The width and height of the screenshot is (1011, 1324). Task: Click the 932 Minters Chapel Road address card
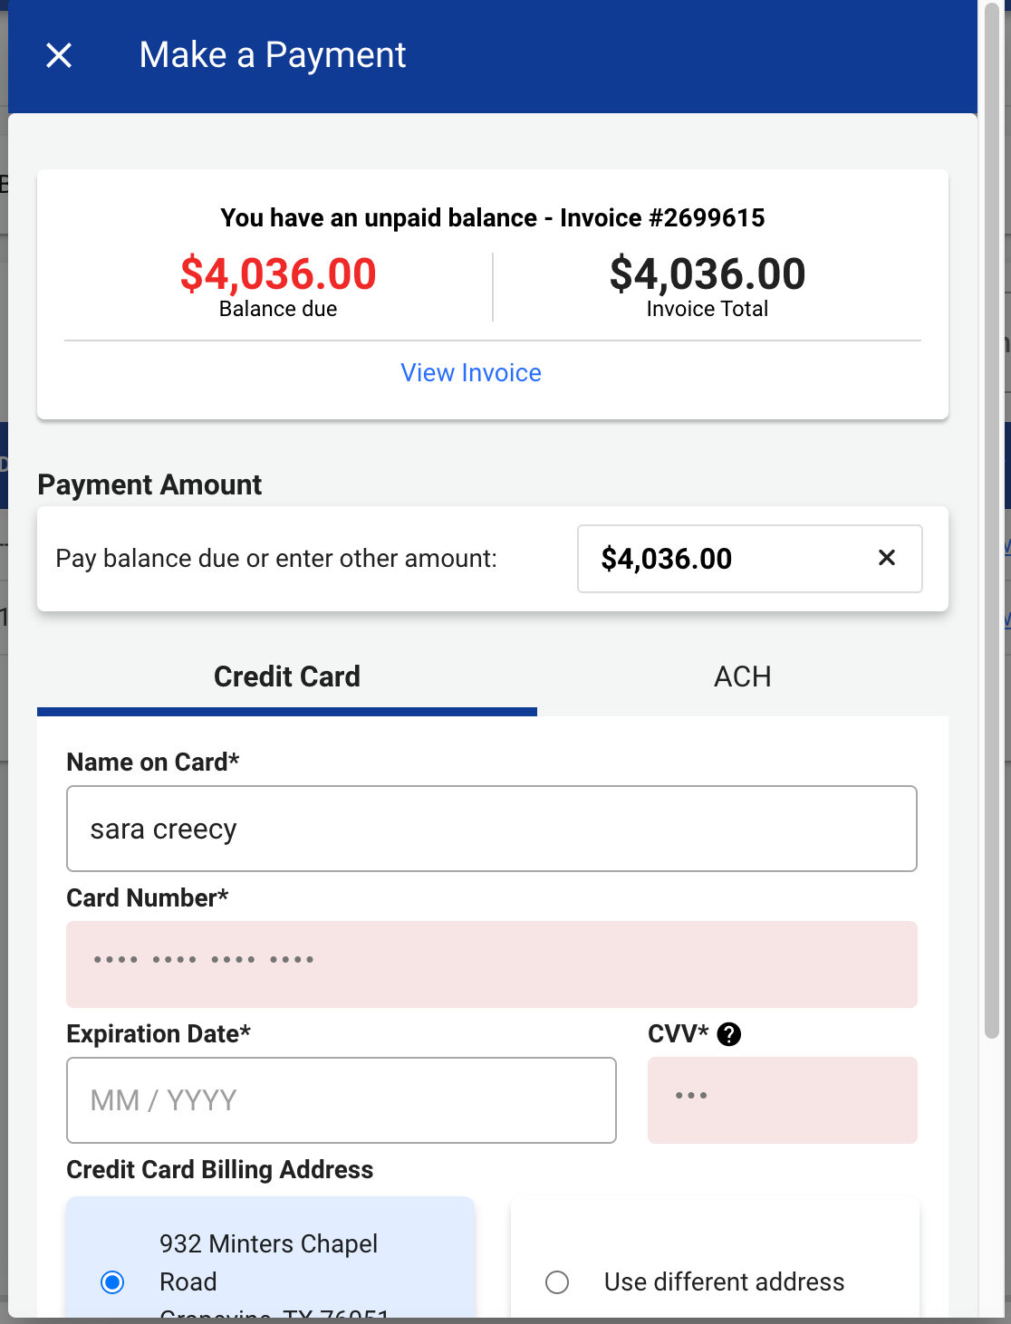(270, 1258)
